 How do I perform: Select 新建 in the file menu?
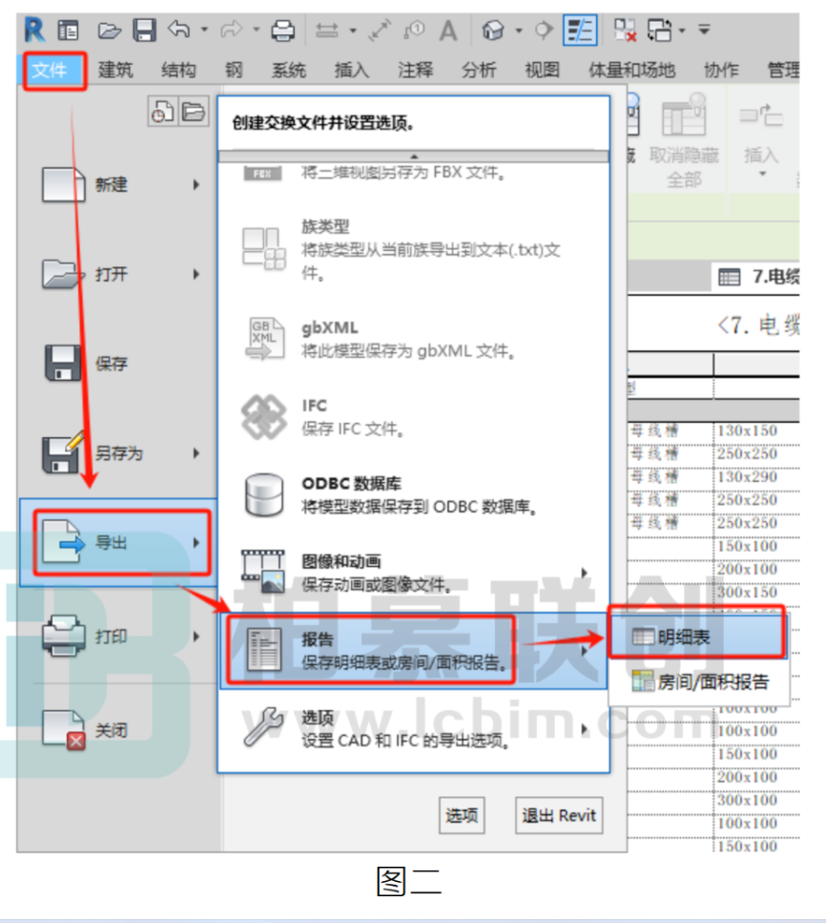tap(120, 185)
